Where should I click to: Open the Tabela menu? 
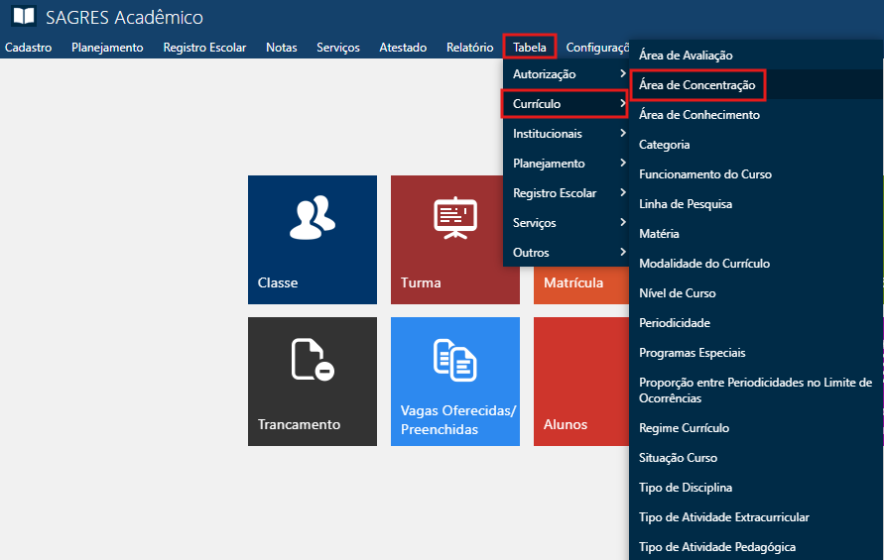pos(530,47)
